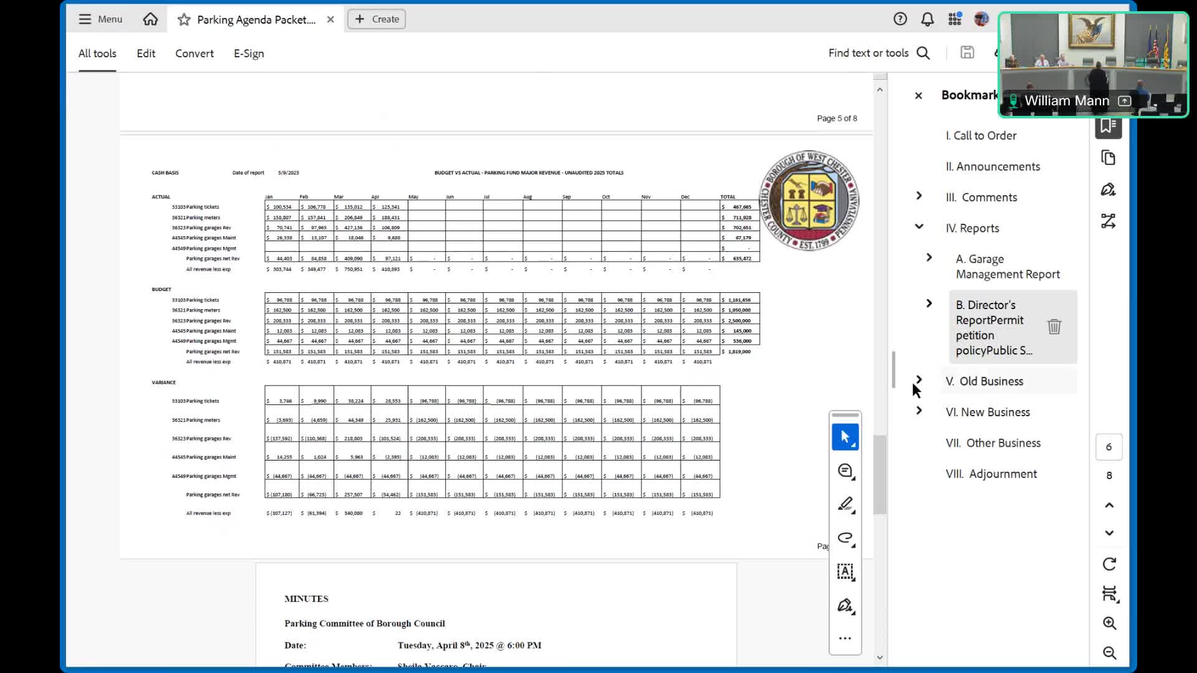Open VI. New Business bookmark text
The height and width of the screenshot is (673, 1197).
pos(988,413)
